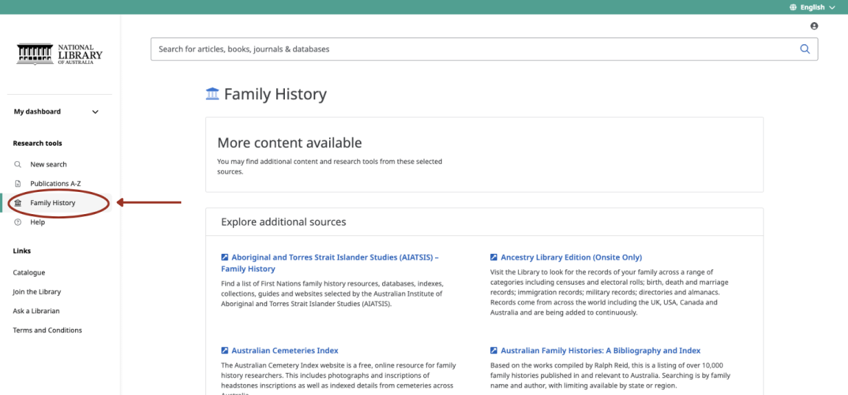Screen dimensions: 848x395
Task: Click the external link icon beside Australian Cemeteries Index
Action: pyautogui.click(x=225, y=351)
